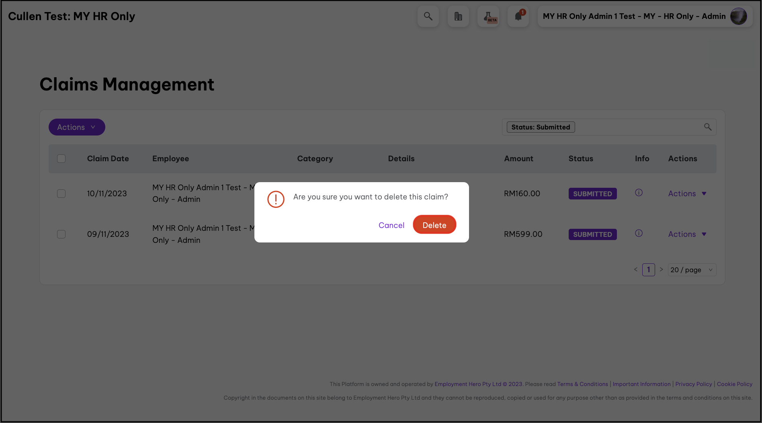Open Actions dropdown for RM160.00 claim
This screenshot has width=762, height=423.
click(x=687, y=193)
